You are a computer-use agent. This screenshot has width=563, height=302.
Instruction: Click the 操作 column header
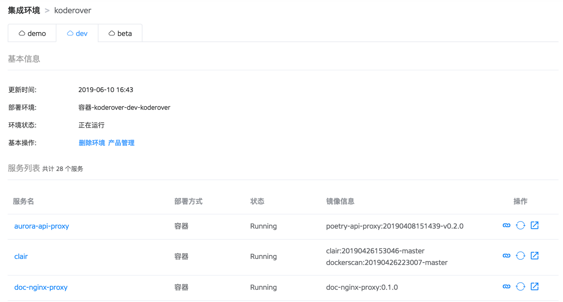520,202
